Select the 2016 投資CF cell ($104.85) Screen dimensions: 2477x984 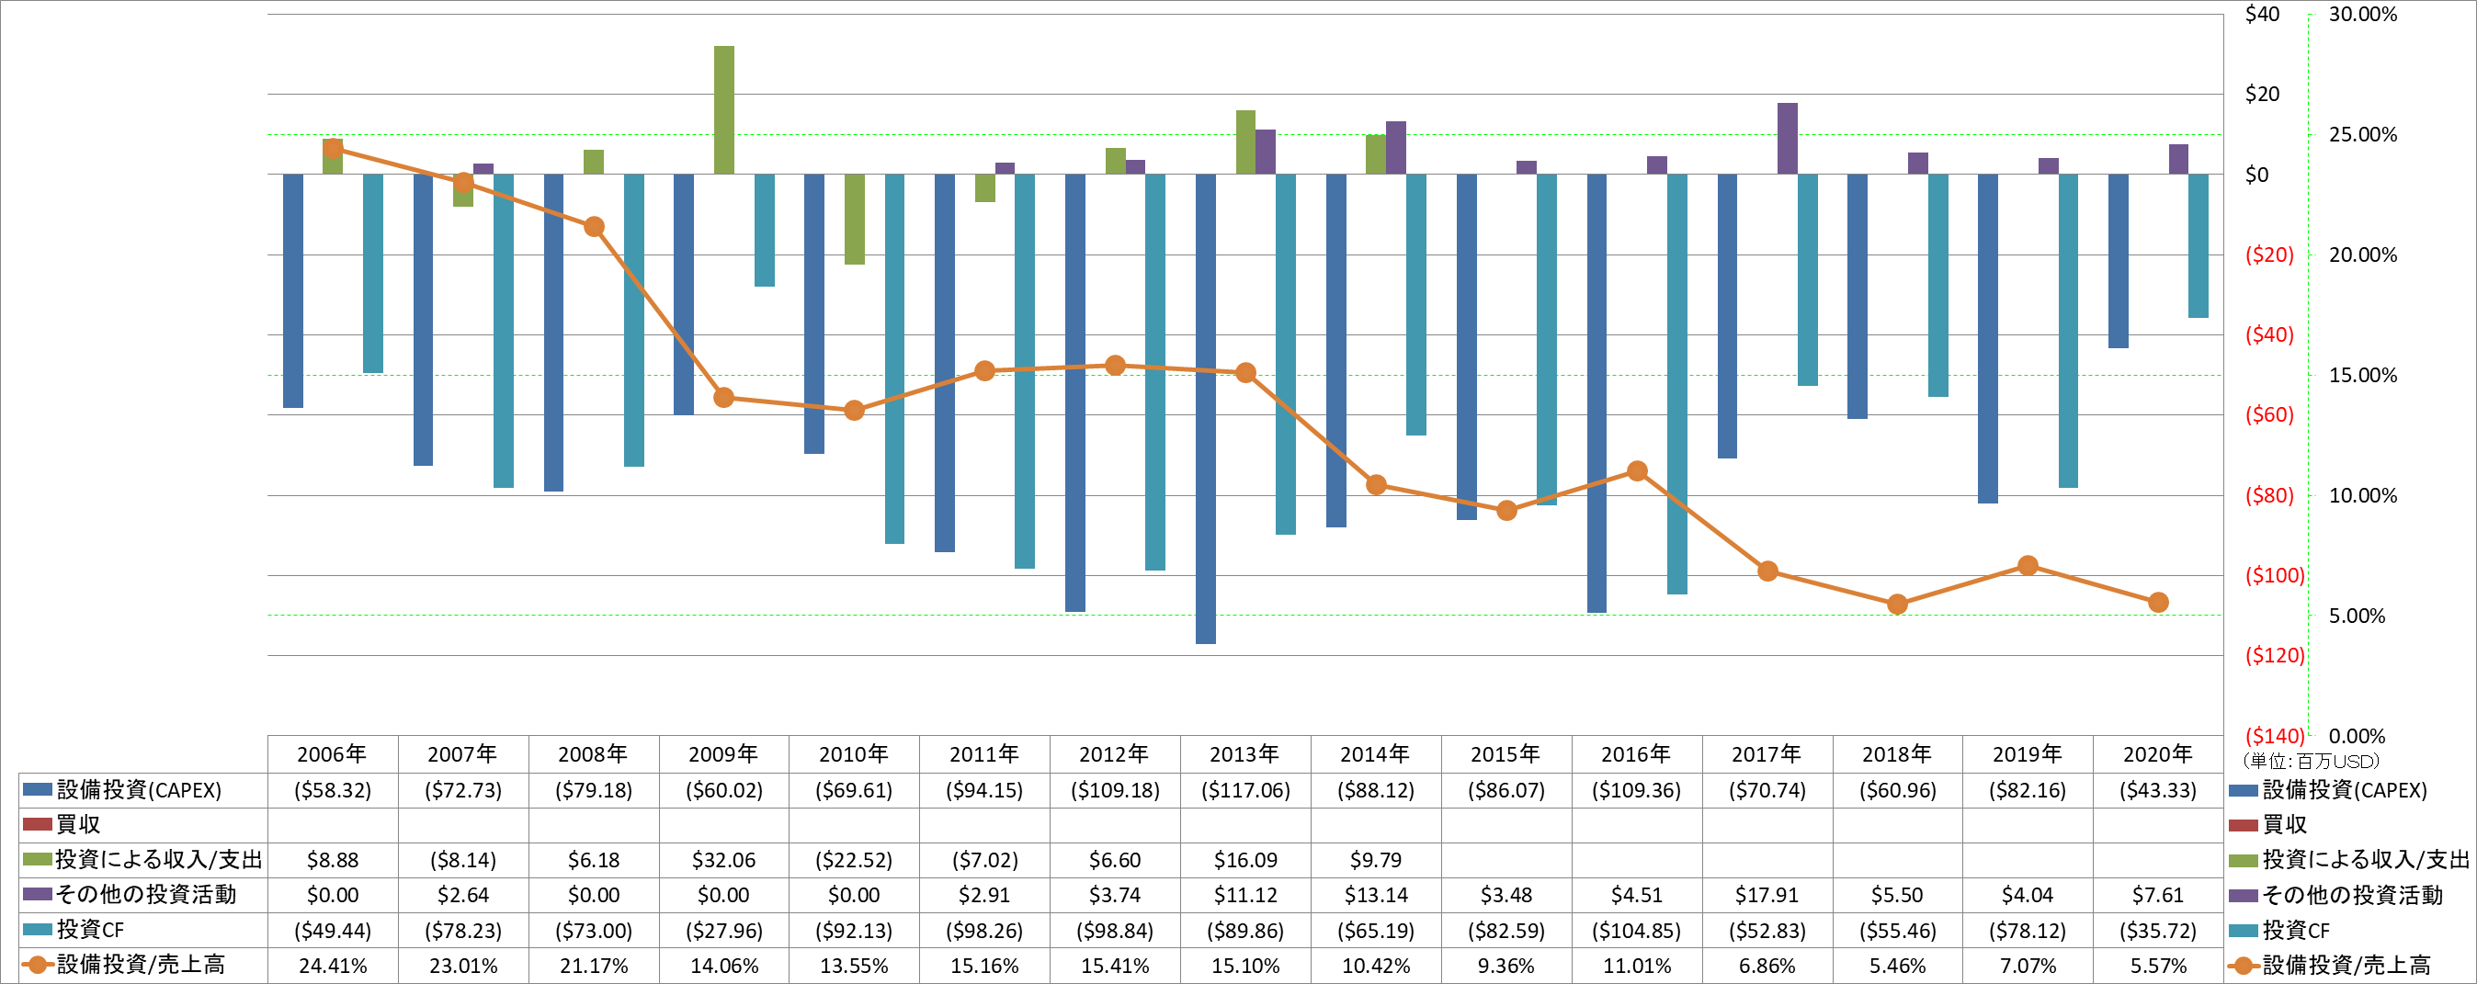[x=1637, y=929]
